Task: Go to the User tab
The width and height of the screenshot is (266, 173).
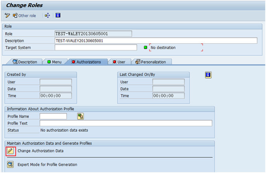Action: click(x=119, y=62)
